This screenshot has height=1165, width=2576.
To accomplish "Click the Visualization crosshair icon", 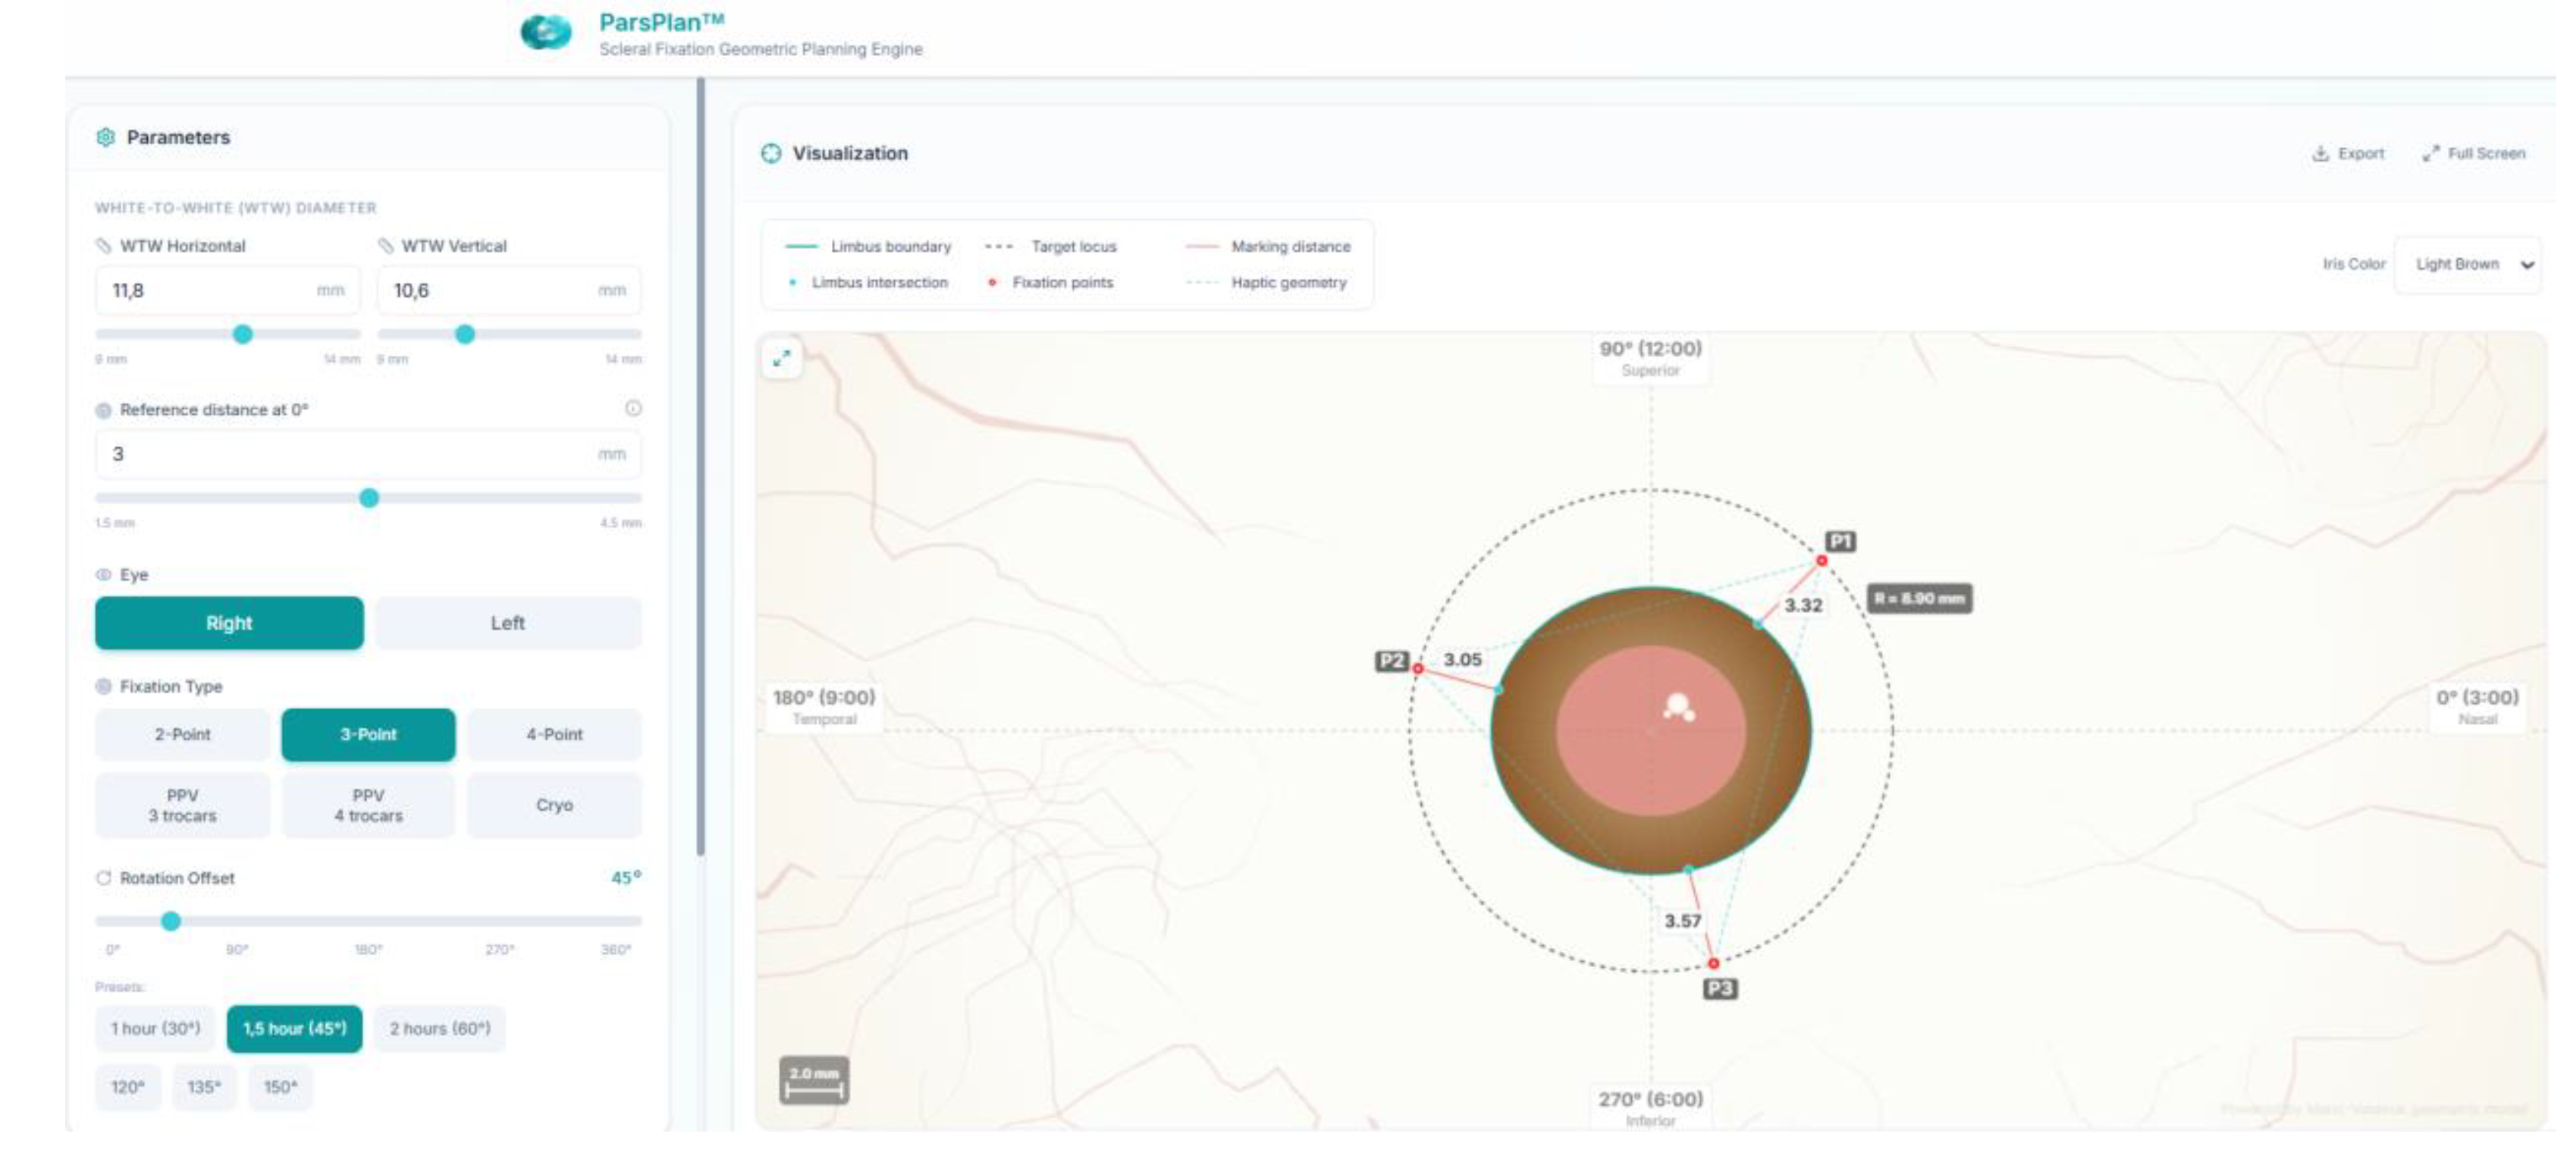I will 771,153.
